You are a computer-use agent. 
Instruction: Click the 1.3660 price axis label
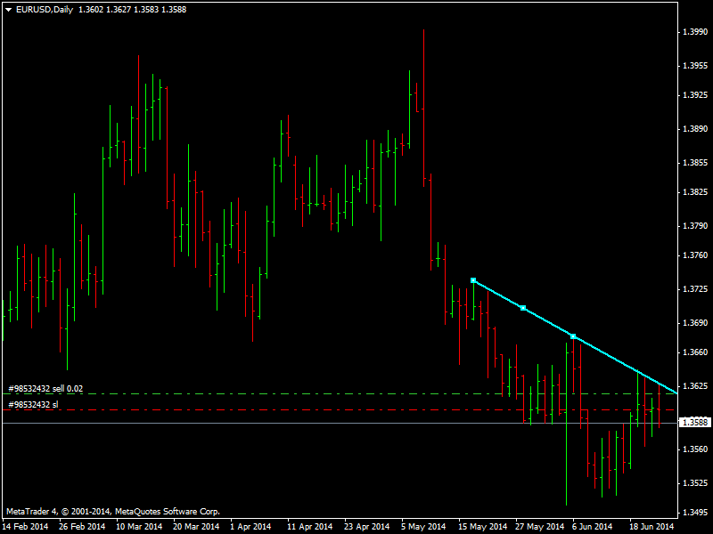(x=695, y=352)
